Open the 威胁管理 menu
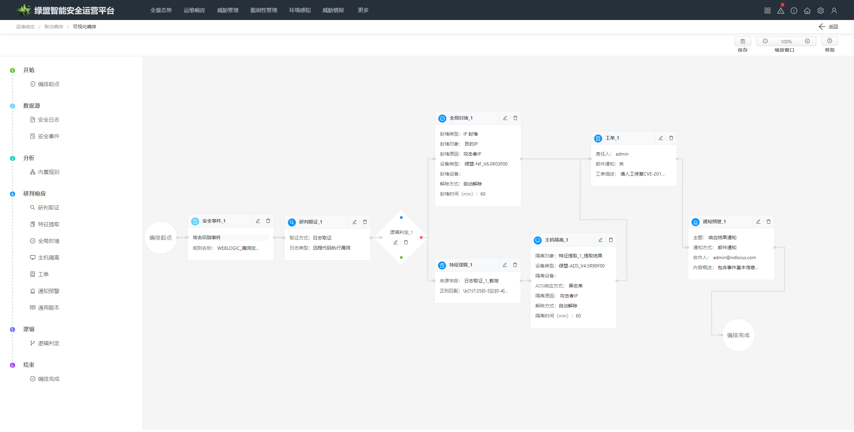854x432 pixels. click(228, 10)
